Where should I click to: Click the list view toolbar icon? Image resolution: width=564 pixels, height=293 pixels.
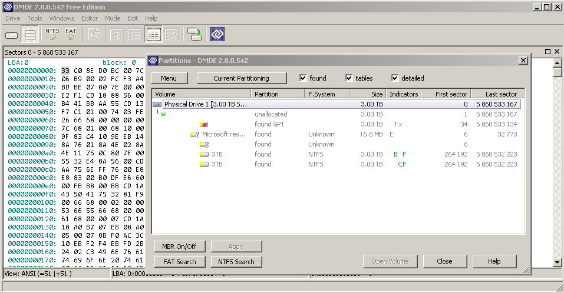[x=135, y=35]
